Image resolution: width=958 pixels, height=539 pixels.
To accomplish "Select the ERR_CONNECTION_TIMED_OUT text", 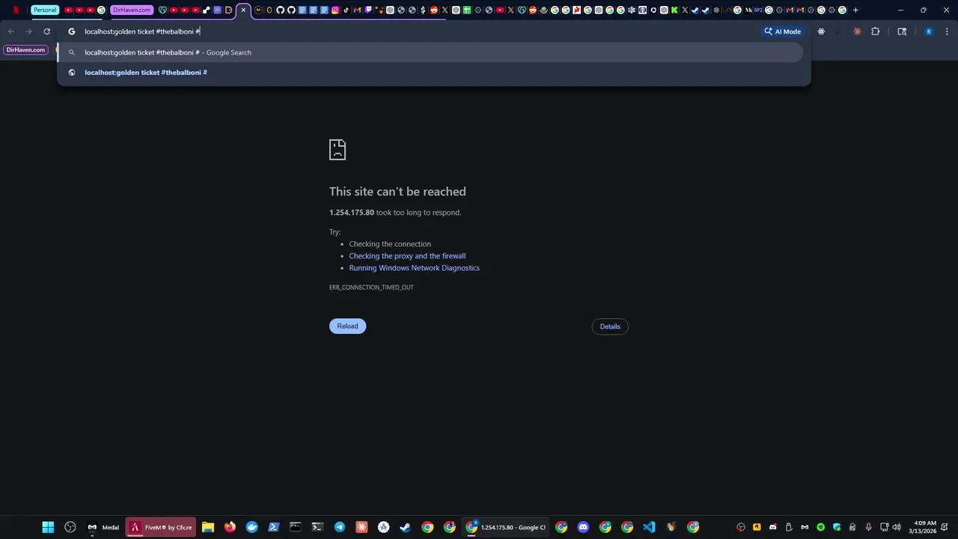I will [371, 287].
